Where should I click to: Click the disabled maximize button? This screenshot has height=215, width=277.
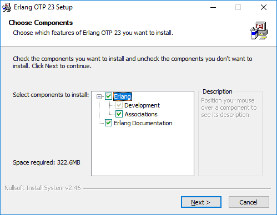tap(238, 7)
